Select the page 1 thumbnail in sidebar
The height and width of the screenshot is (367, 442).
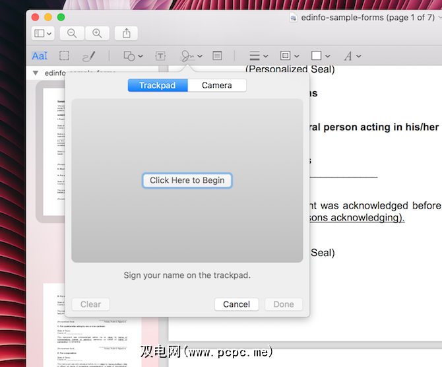(x=54, y=152)
